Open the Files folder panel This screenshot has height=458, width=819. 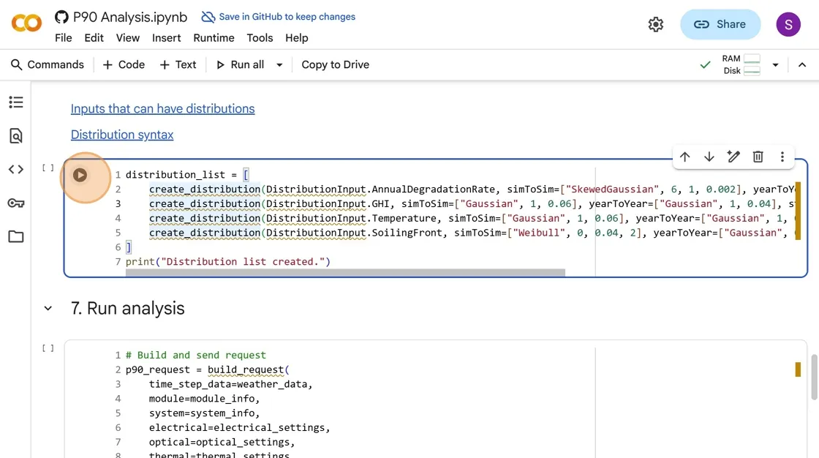point(16,237)
